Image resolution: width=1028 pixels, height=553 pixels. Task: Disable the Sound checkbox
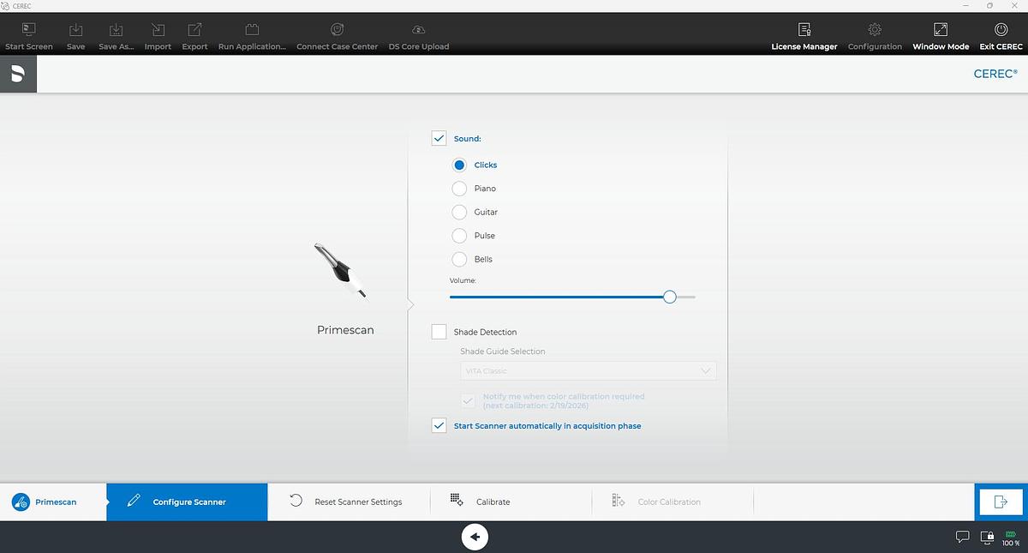(x=439, y=138)
